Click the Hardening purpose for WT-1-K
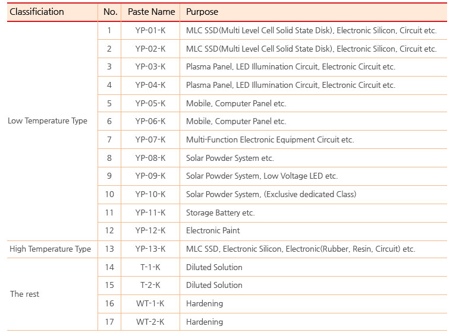462x336 pixels. click(205, 303)
